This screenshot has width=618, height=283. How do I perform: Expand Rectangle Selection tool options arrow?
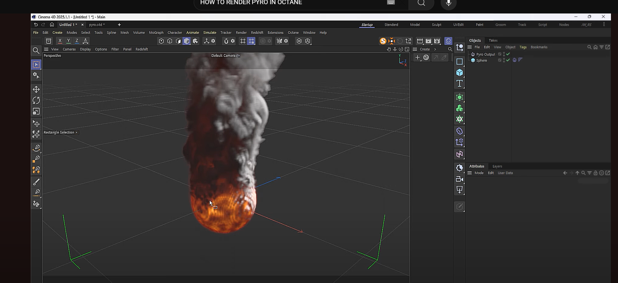tap(77, 133)
